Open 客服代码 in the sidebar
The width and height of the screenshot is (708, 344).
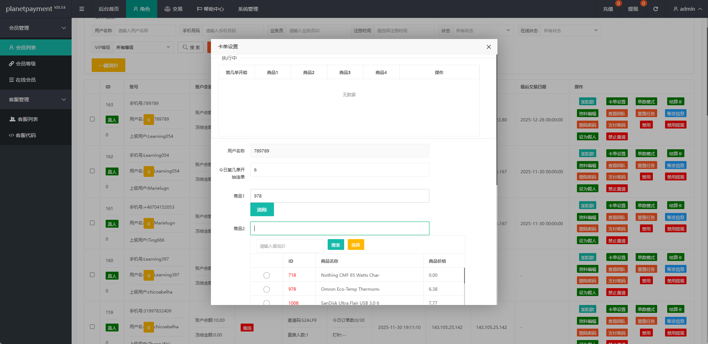pos(26,135)
